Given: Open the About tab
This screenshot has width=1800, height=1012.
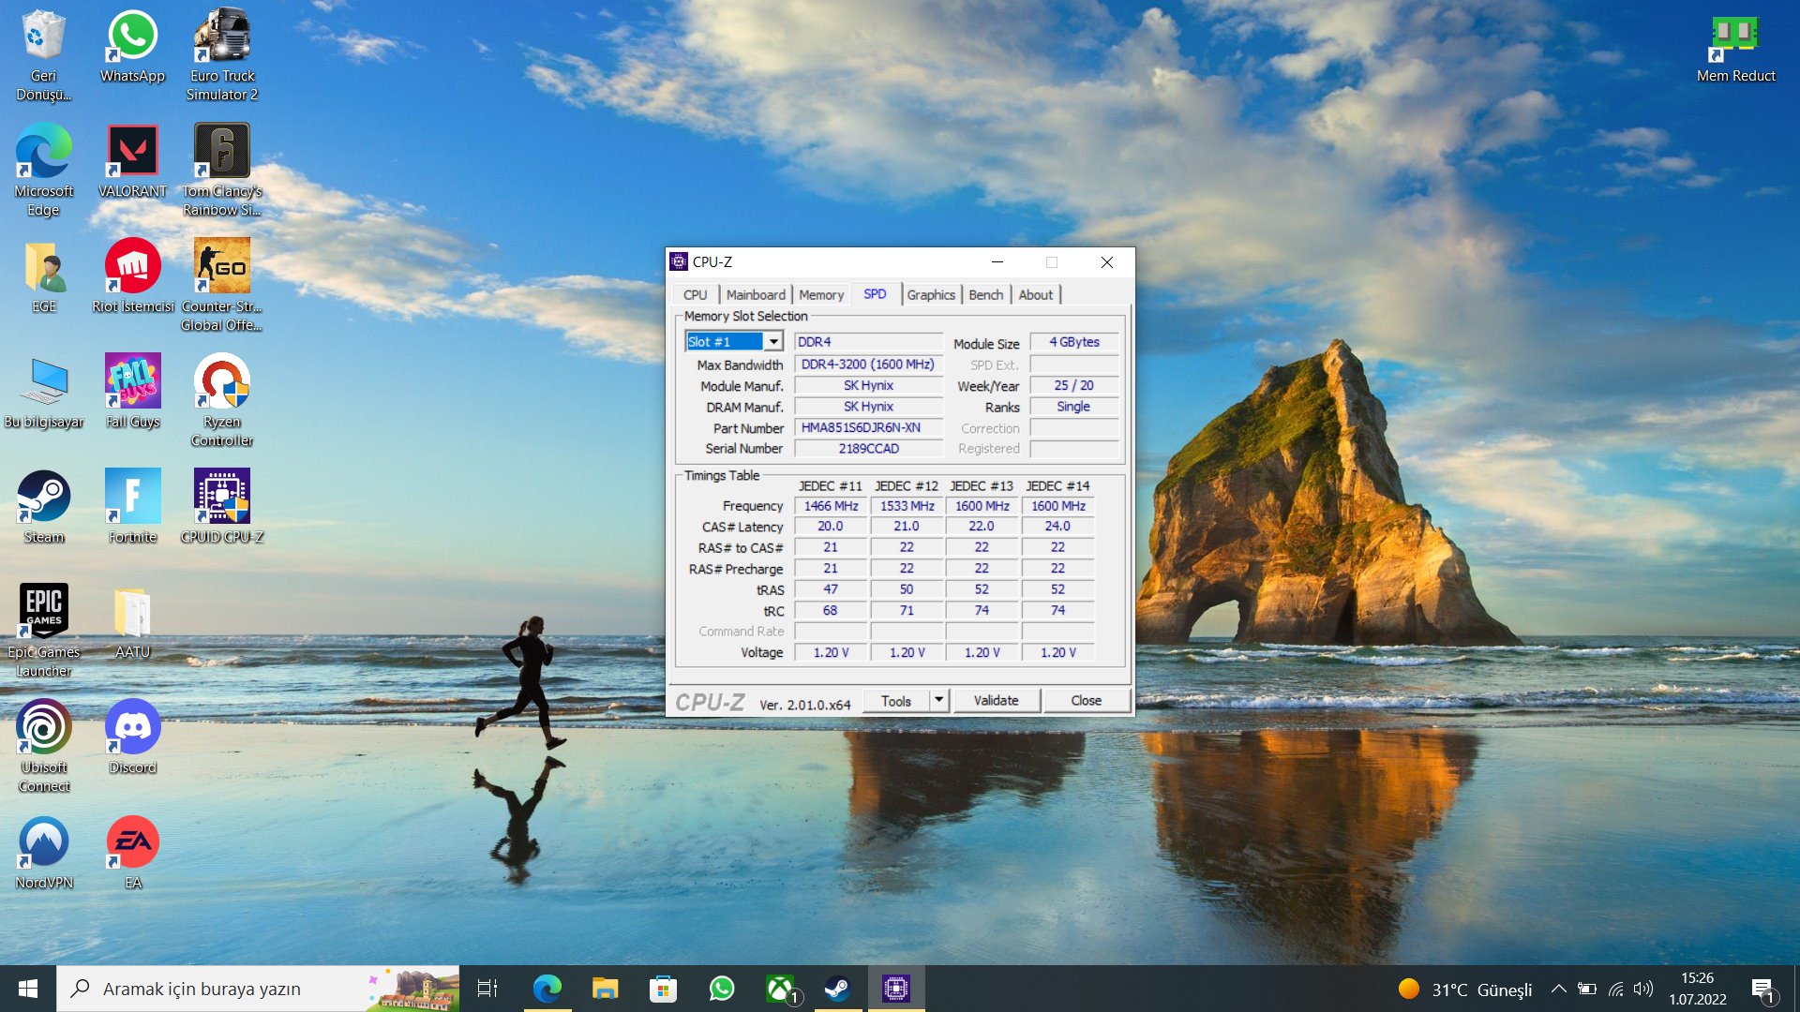Looking at the screenshot, I should click(x=1036, y=294).
